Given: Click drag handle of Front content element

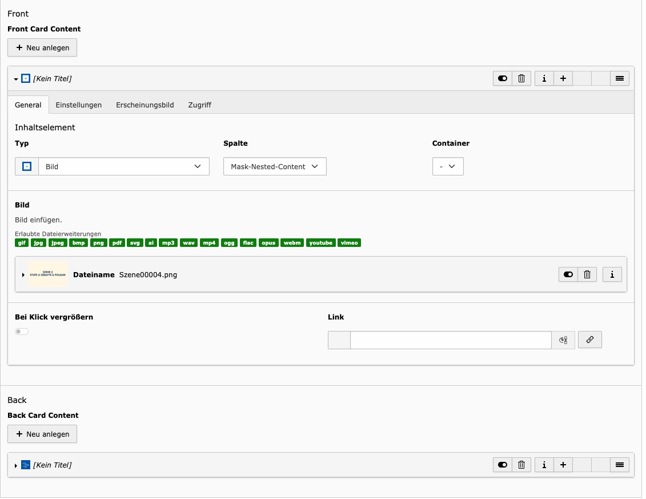Looking at the screenshot, I should pyautogui.click(x=619, y=79).
